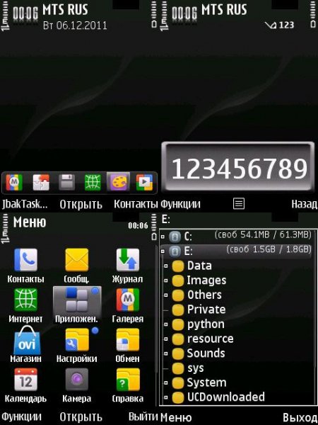318x425 pixels.
Task: Click the 123456789 number entry field
Action: tap(239, 166)
